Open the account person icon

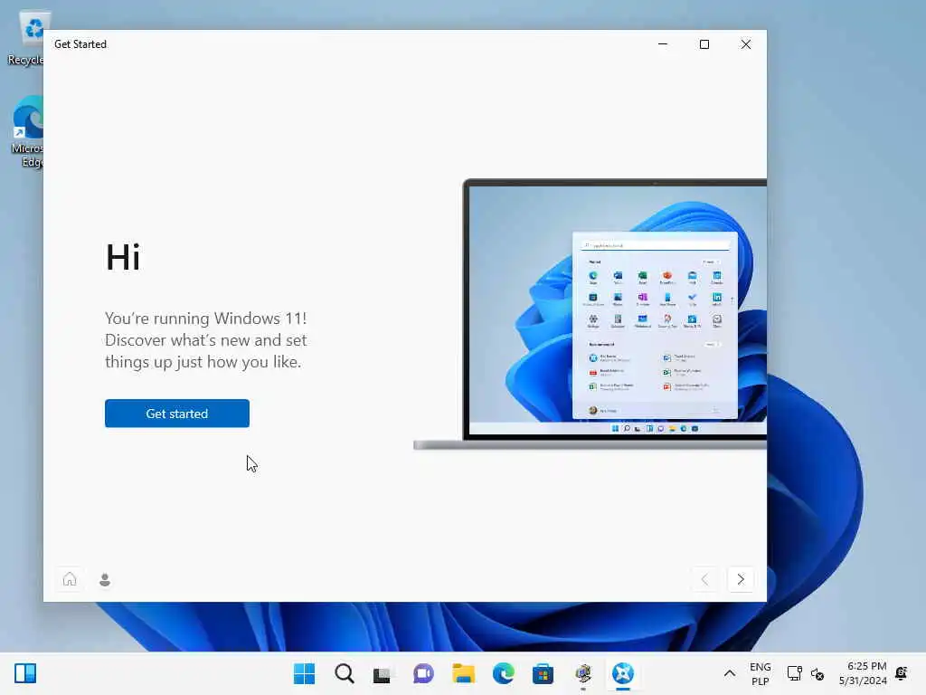pos(105,579)
